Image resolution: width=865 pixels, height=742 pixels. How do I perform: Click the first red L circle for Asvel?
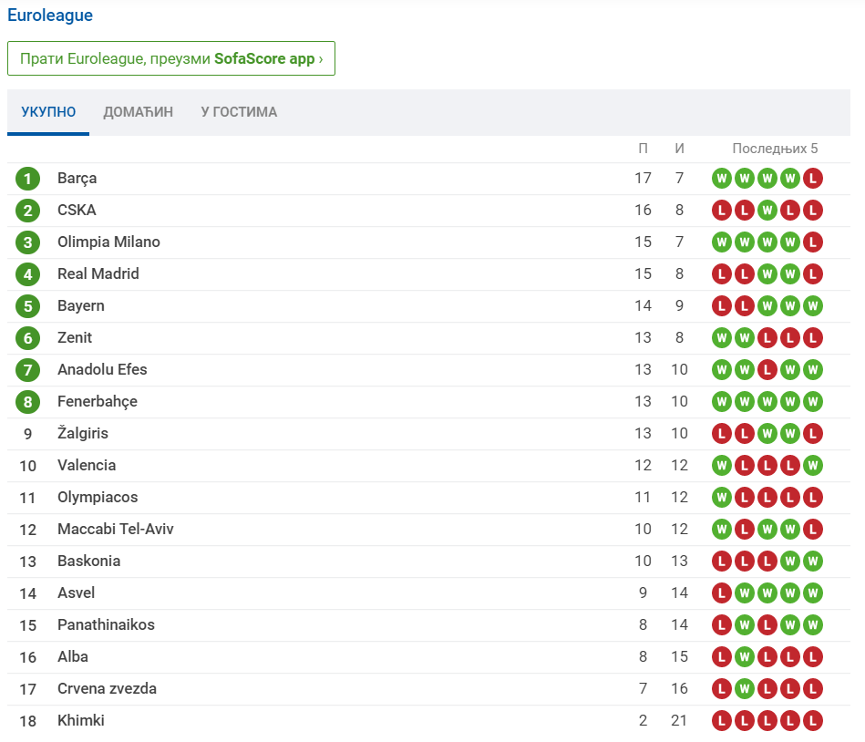click(722, 593)
